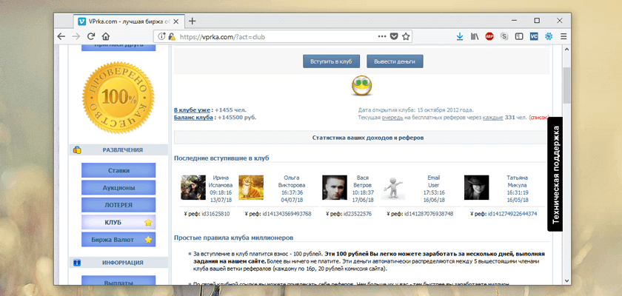
Task: Click the star on Биржа Валют button
Action: (148, 240)
